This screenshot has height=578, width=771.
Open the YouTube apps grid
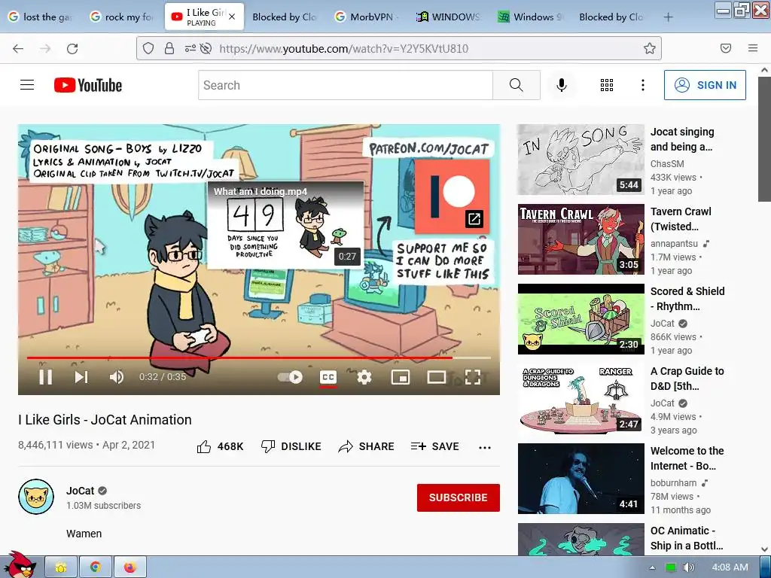607,85
